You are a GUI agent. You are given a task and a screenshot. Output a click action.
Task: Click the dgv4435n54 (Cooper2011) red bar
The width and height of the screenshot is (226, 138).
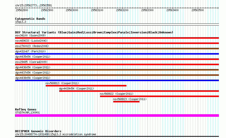point(117,59)
